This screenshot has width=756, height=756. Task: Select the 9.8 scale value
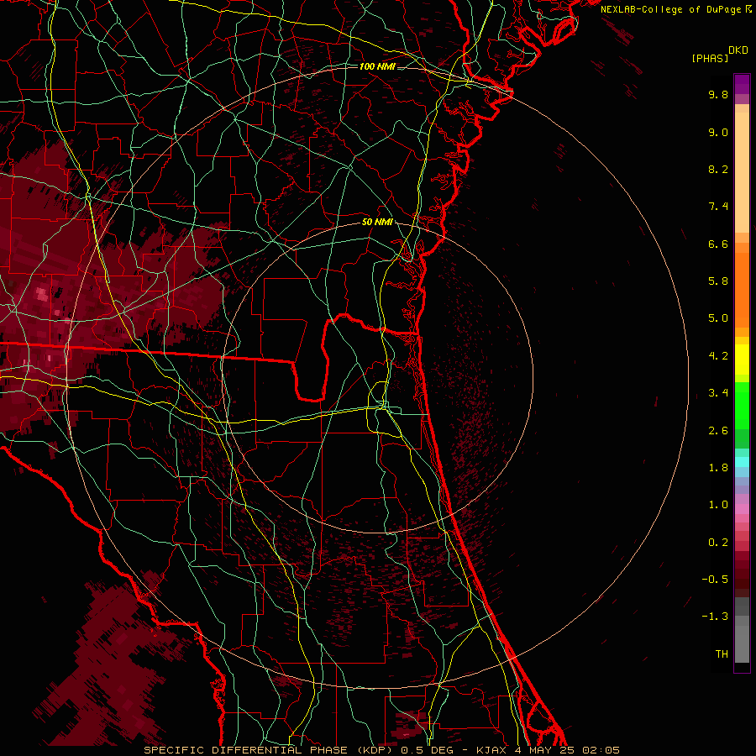click(718, 94)
